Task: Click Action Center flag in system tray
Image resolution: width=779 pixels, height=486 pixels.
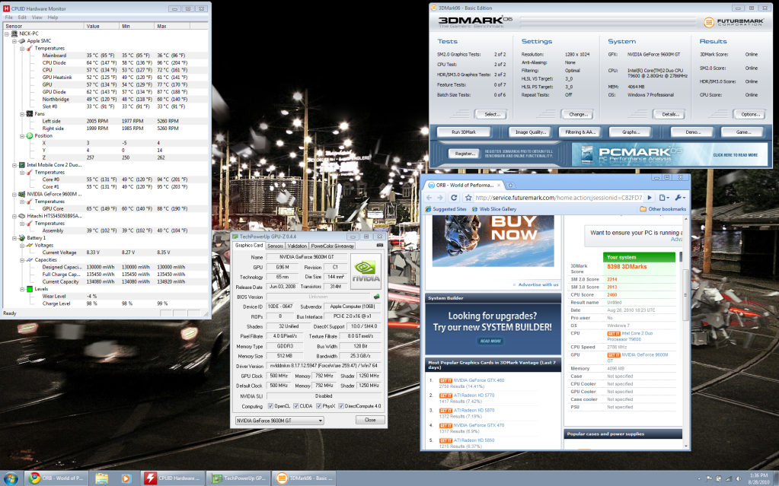Action: [x=709, y=478]
